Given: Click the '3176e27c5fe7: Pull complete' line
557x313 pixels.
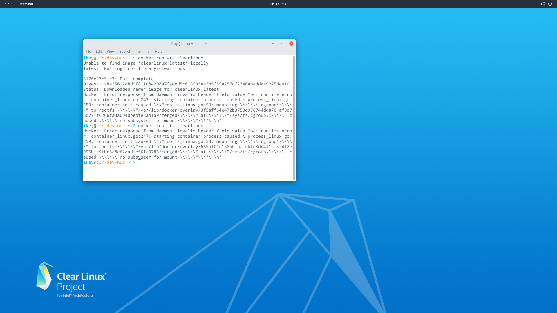Looking at the screenshot, I should pos(118,79).
